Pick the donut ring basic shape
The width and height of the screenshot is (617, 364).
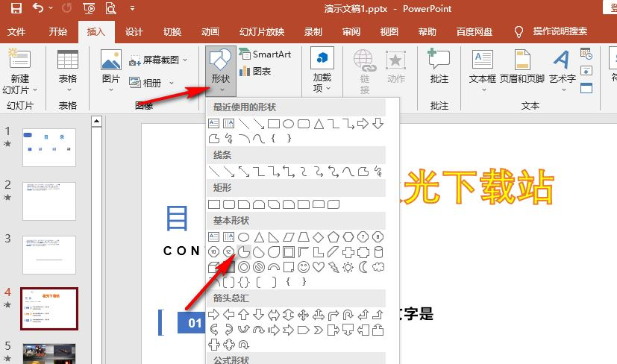click(244, 267)
